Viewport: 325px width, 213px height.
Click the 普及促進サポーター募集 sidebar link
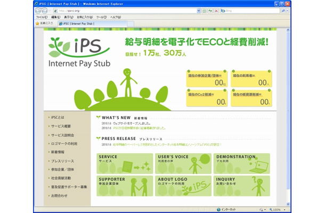tap(69, 187)
